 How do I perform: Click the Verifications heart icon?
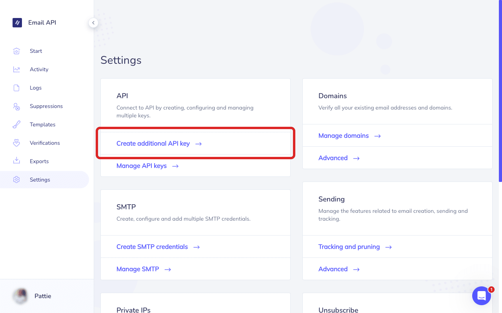pyautogui.click(x=16, y=143)
